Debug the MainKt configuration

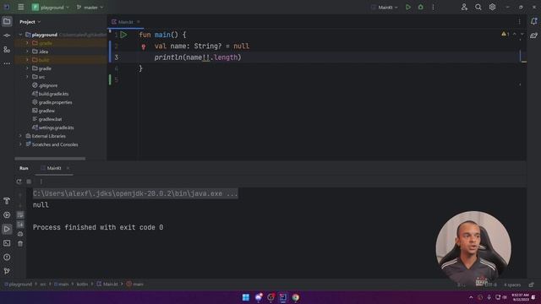421,8
